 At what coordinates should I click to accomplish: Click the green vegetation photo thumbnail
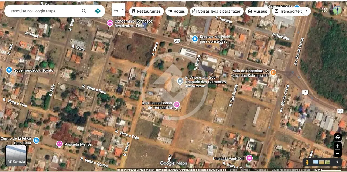(x=327, y=162)
